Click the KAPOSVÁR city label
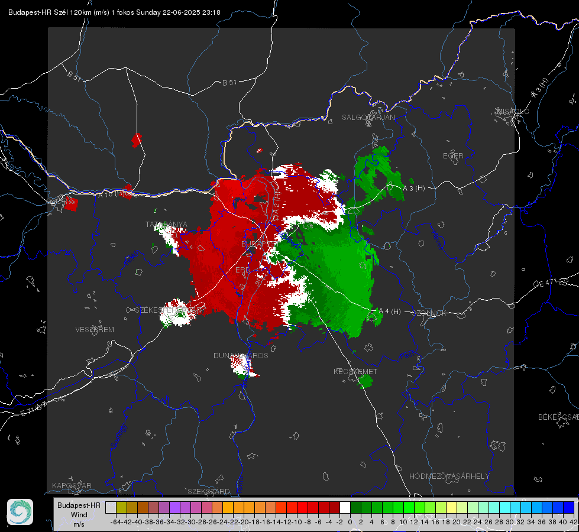The image size is (579, 532). [72, 485]
